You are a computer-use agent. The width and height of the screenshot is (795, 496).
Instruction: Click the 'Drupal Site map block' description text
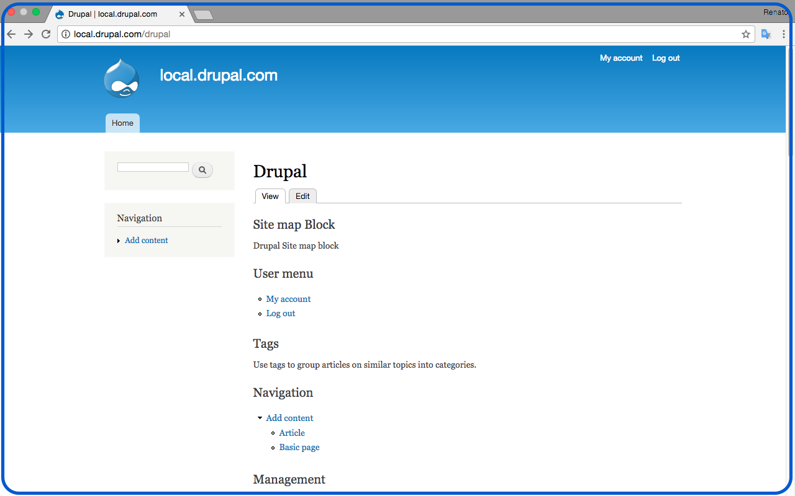point(296,246)
